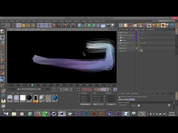Select the highlighted Move tool
178x133 pixels.
pos(19,25)
